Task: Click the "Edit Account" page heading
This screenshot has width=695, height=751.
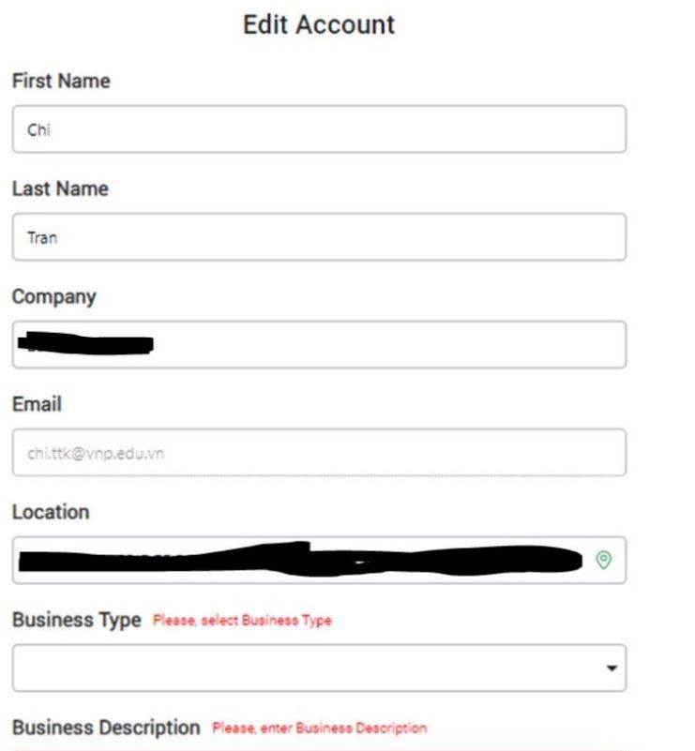Action: tap(319, 25)
